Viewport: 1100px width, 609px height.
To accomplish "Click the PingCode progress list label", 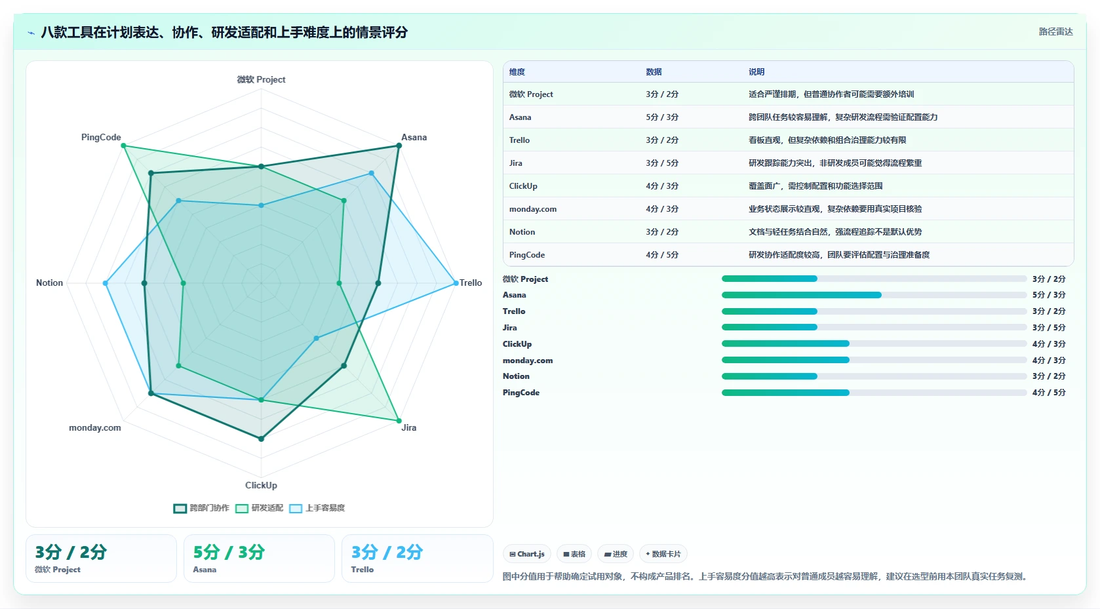I will coord(521,393).
